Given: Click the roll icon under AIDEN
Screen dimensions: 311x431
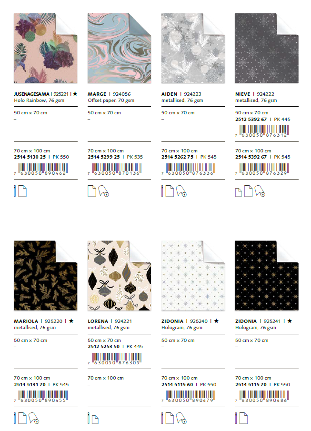Looking at the screenshot, I should (181, 191).
